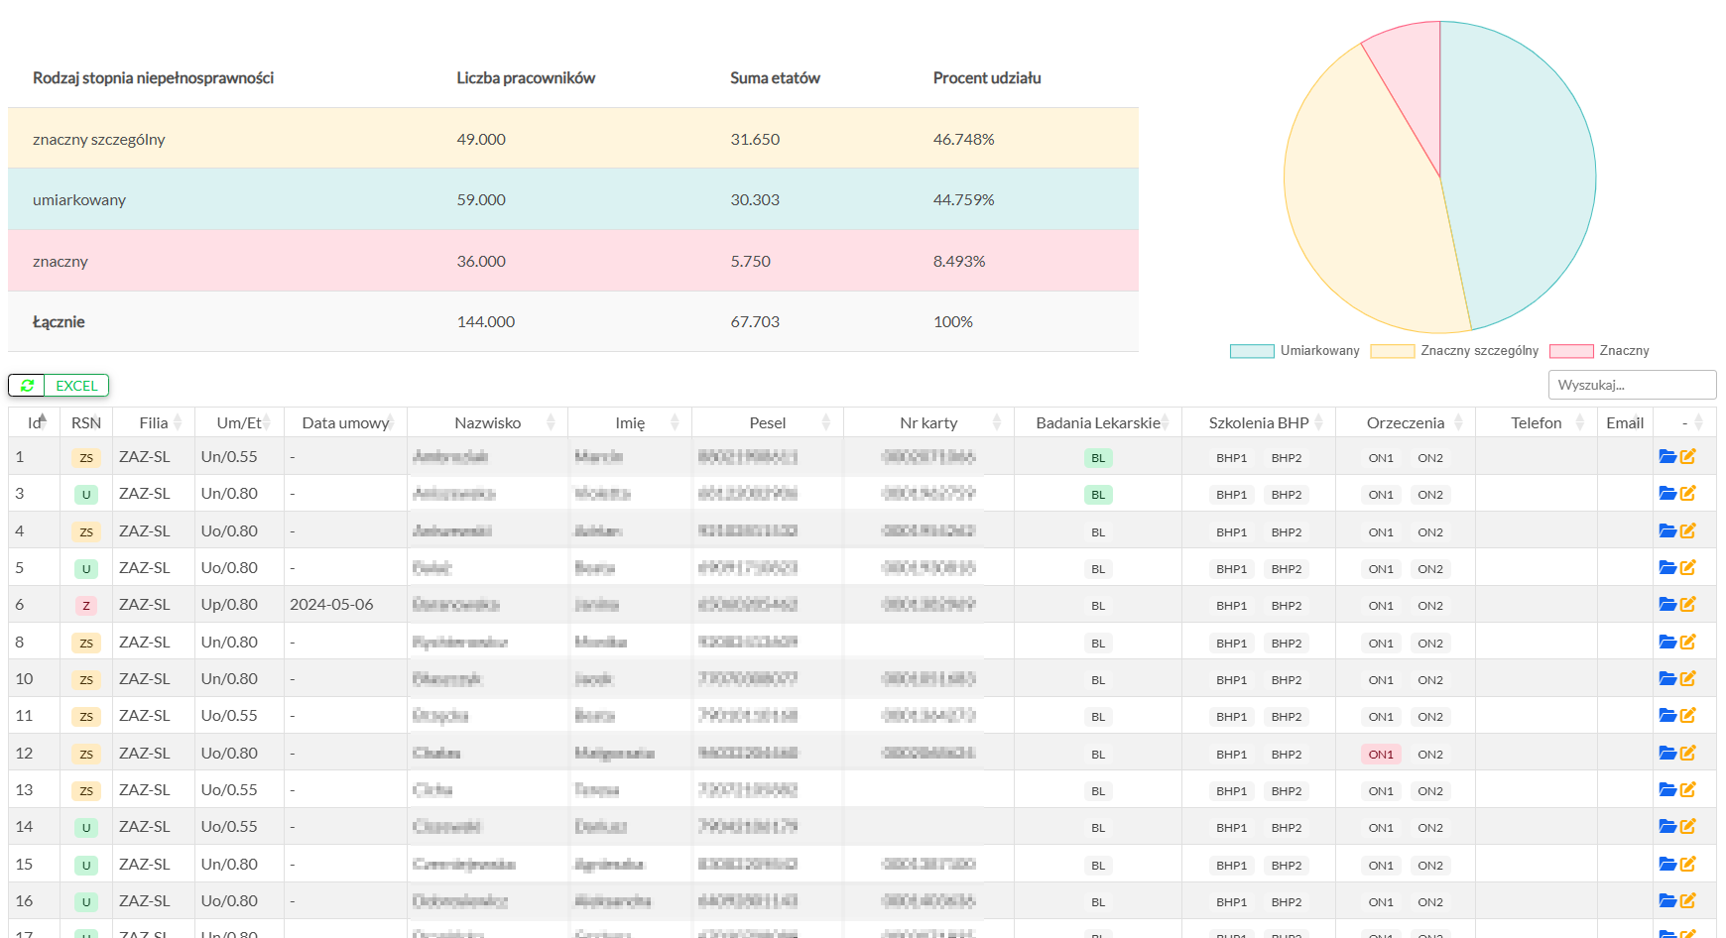Open folder icon for row 1
This screenshot has height=938, width=1726.
click(x=1667, y=457)
